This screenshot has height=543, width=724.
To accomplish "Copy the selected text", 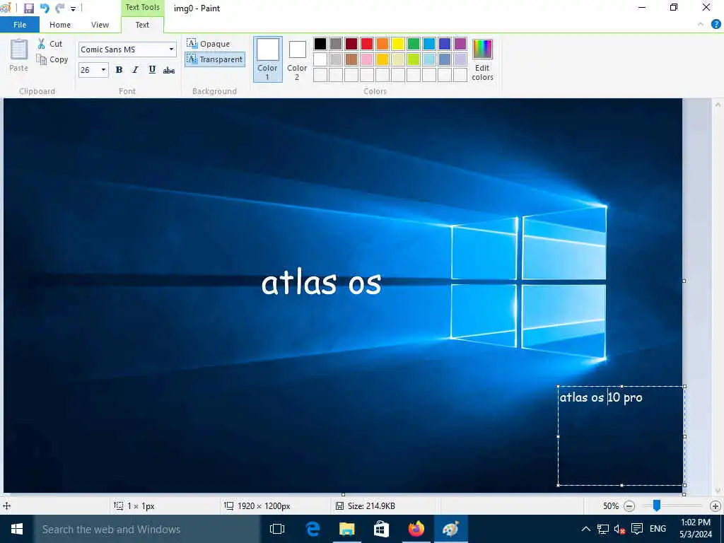I will point(52,59).
